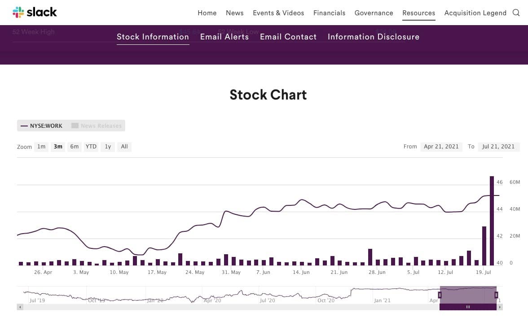528x317 pixels.
Task: Click the '19. Jul' axis label
Action: point(484,272)
